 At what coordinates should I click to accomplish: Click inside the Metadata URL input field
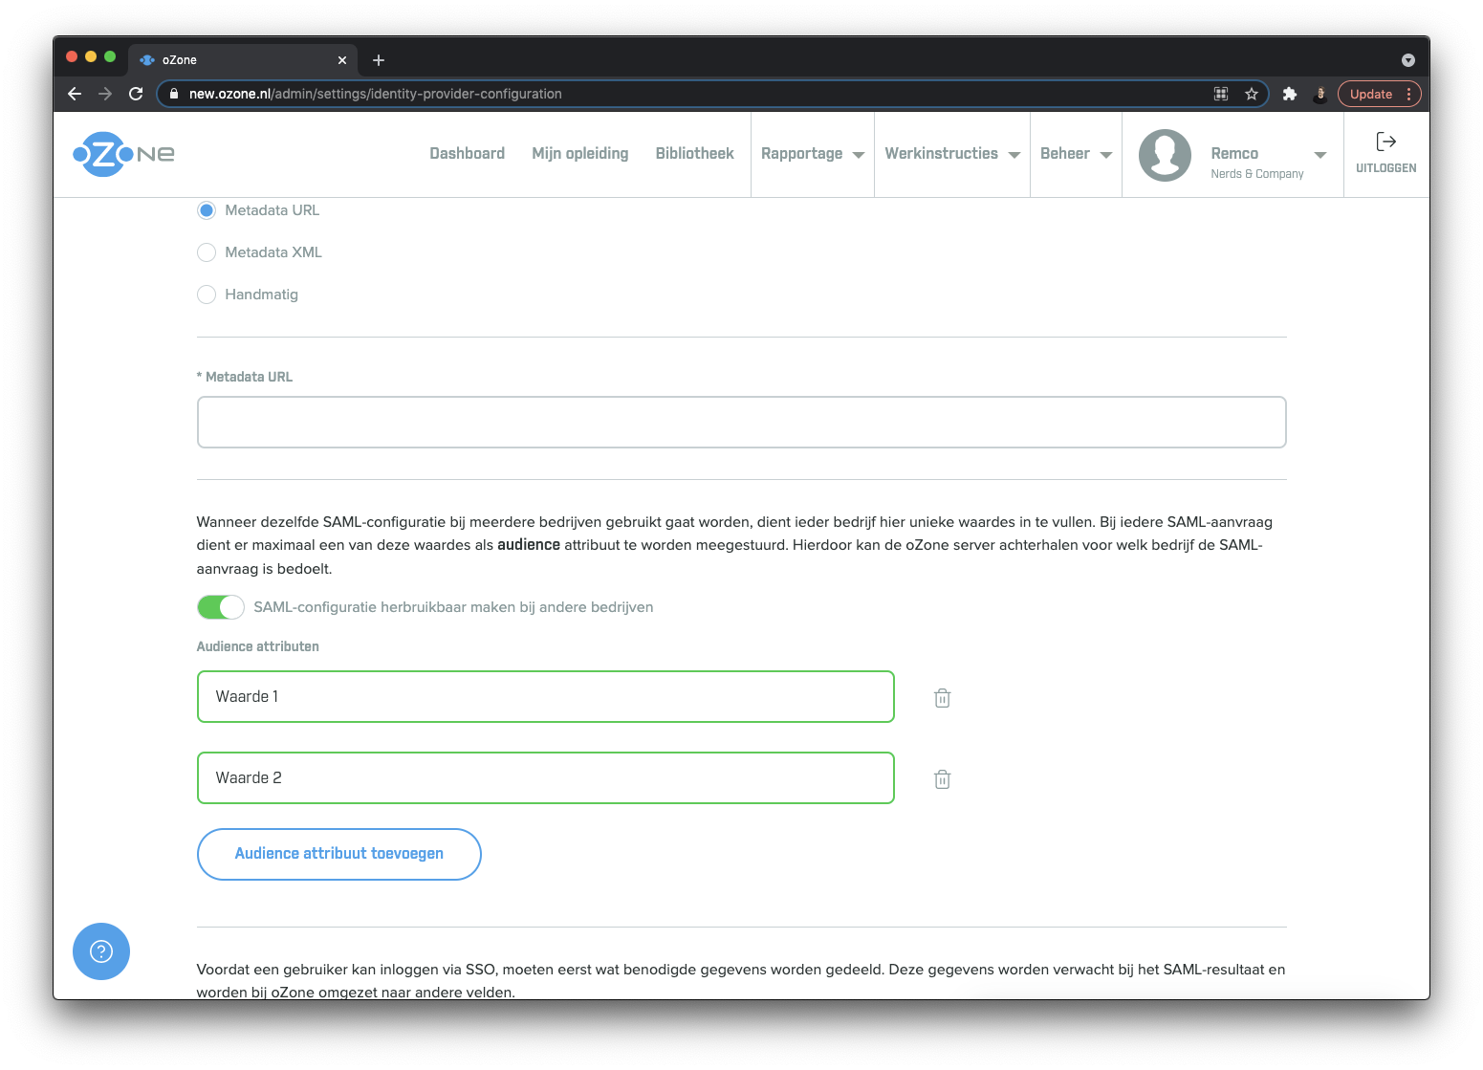[x=741, y=422]
